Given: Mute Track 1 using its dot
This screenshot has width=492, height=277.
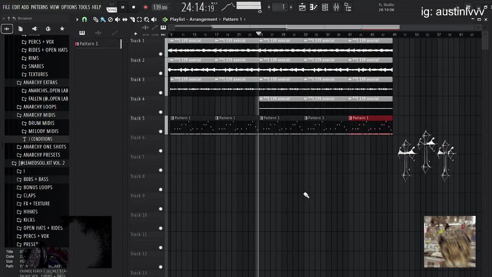Looking at the screenshot, I should (161, 54).
